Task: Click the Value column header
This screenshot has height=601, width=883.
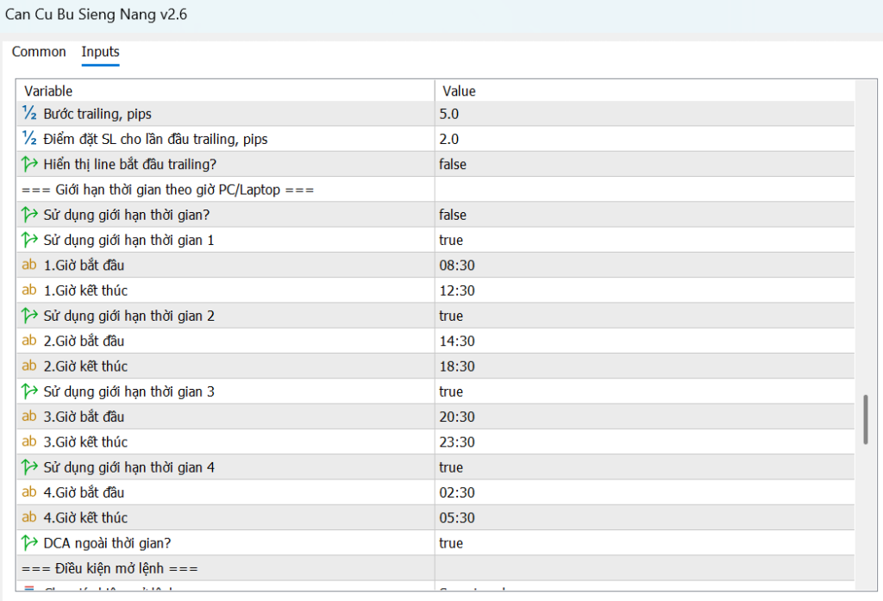Action: tap(459, 91)
